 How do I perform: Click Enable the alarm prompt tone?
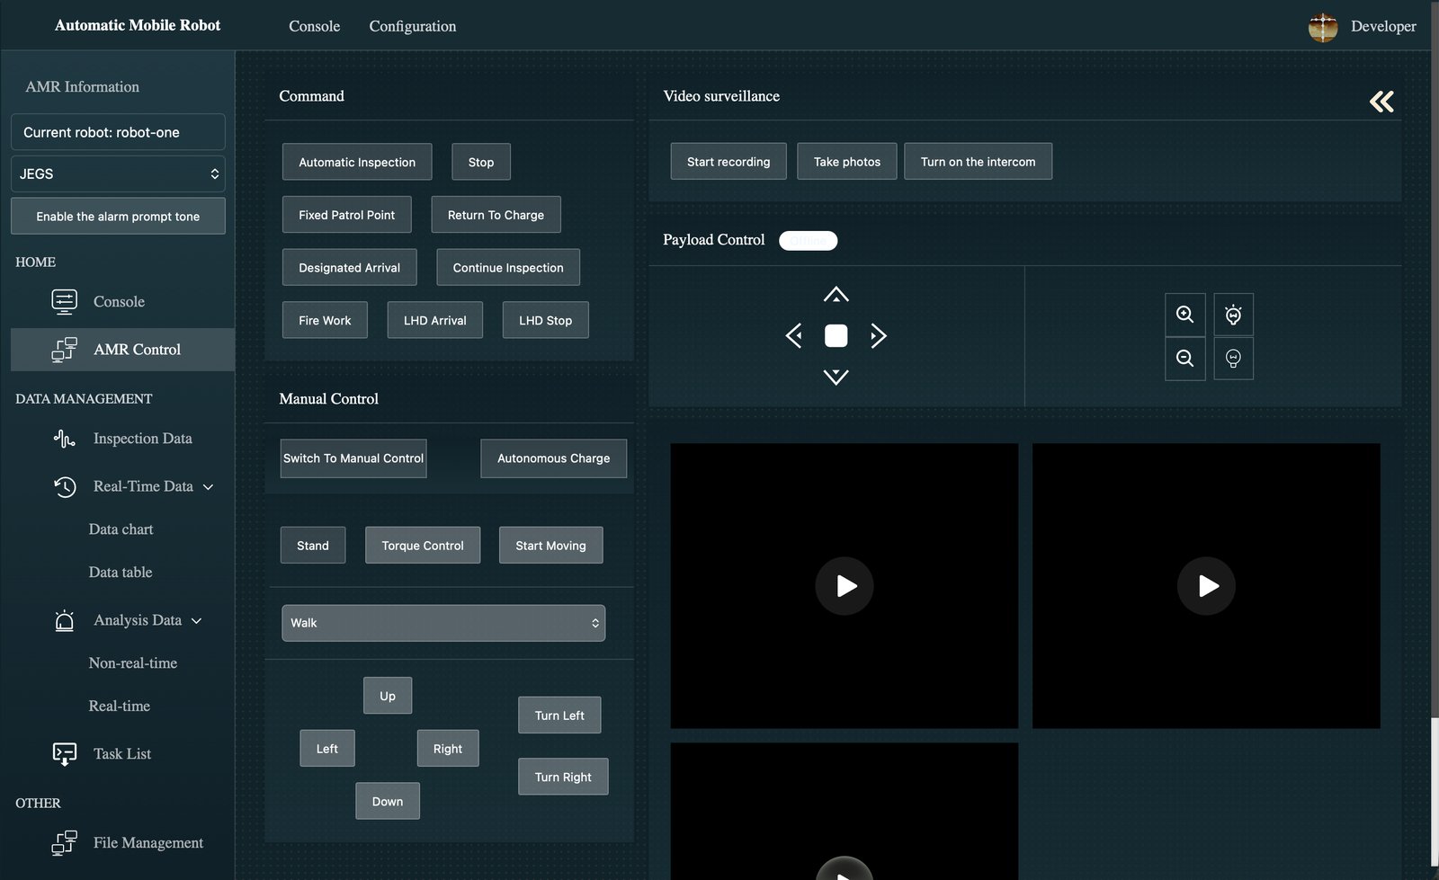click(x=118, y=217)
